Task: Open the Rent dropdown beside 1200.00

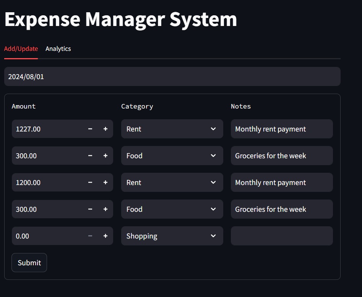Action: 172,182
